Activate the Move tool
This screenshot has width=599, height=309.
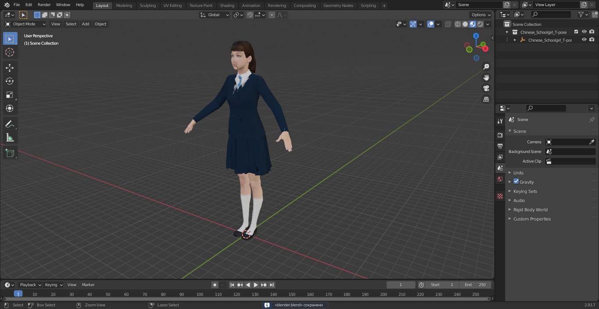[10, 67]
